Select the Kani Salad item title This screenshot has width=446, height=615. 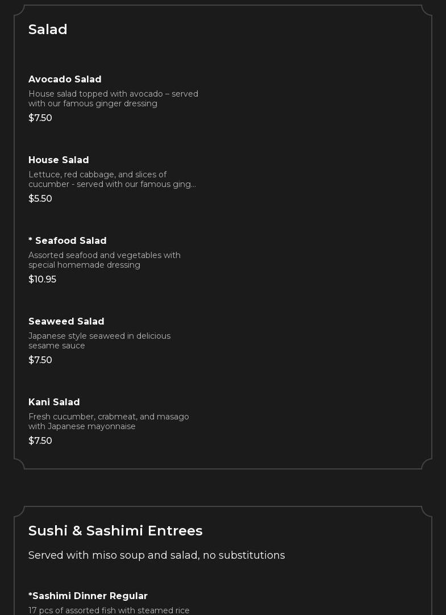click(x=54, y=402)
